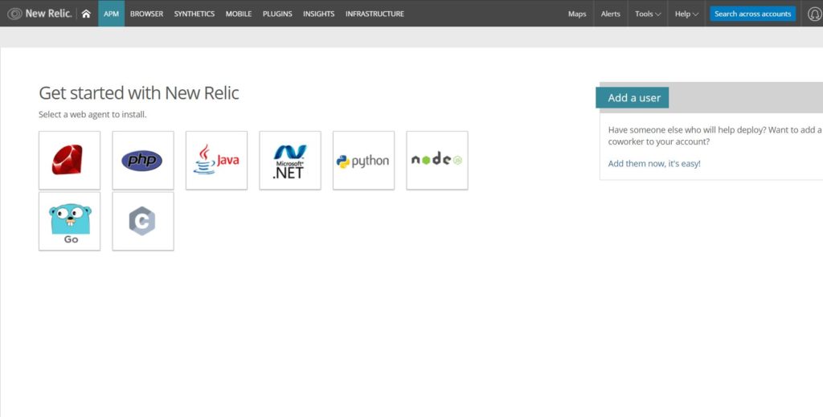The width and height of the screenshot is (823, 417).
Task: Go to the home icon
Action: [x=86, y=14]
